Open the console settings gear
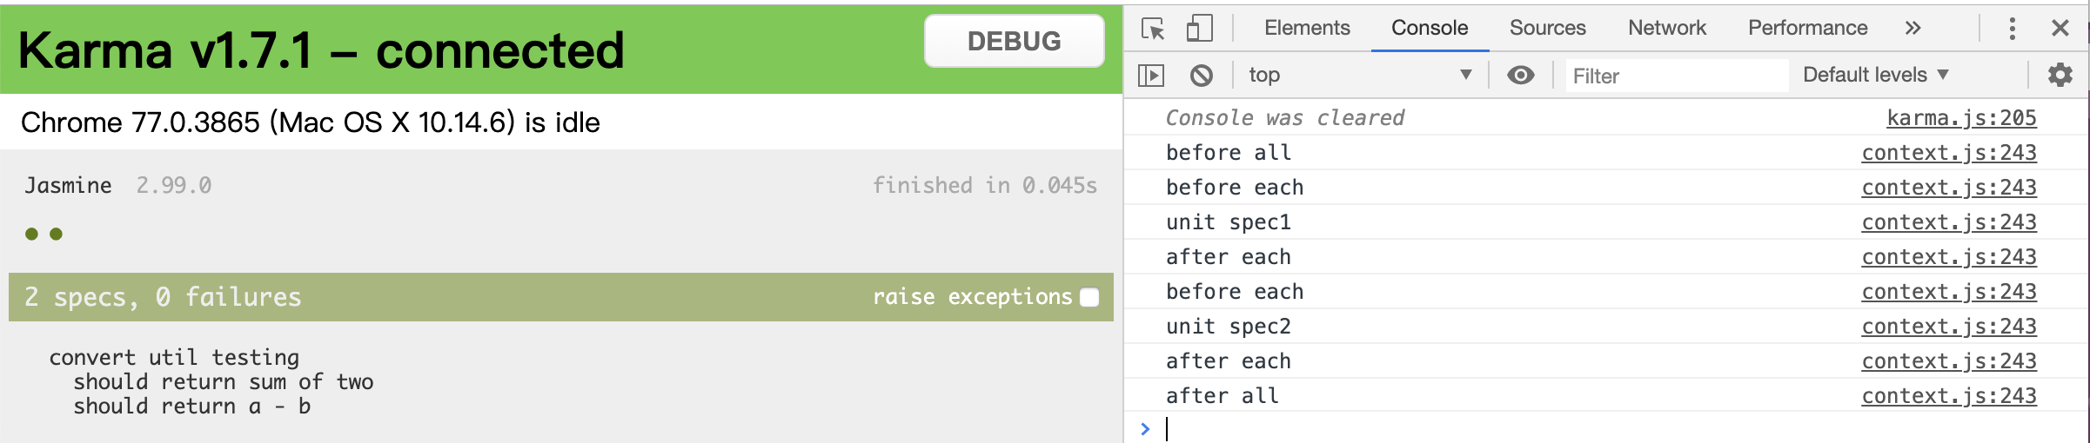The height and width of the screenshot is (443, 2090). point(2060,76)
